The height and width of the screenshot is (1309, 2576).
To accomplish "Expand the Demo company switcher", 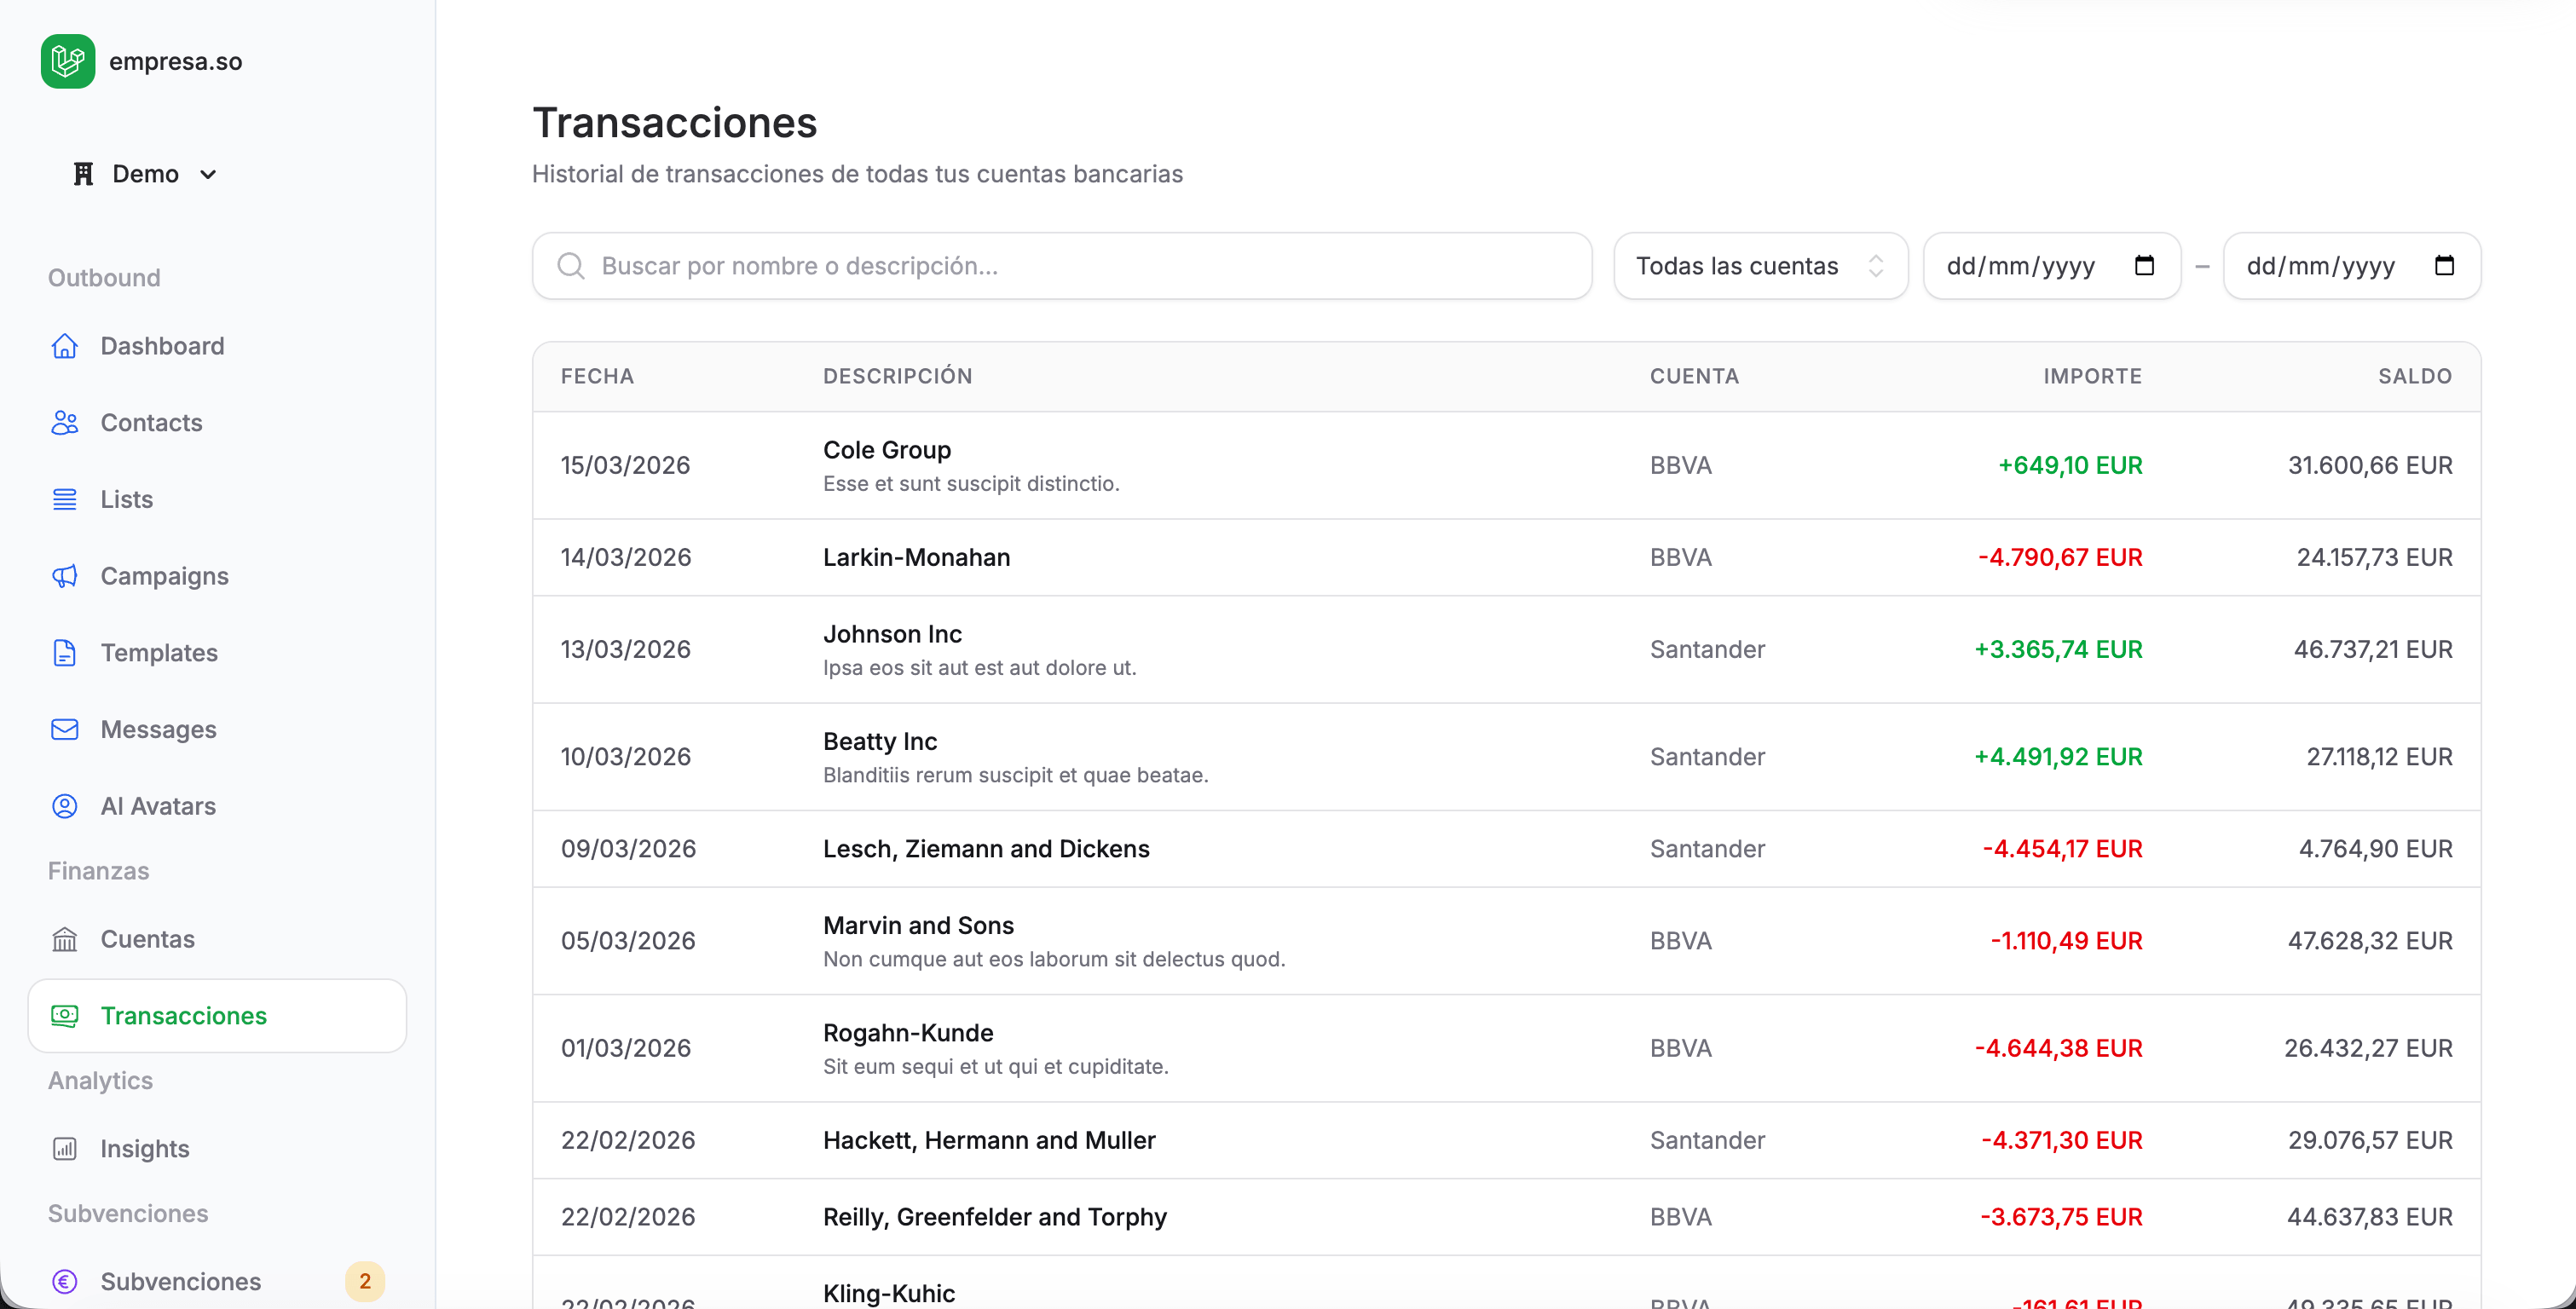I will coord(145,174).
